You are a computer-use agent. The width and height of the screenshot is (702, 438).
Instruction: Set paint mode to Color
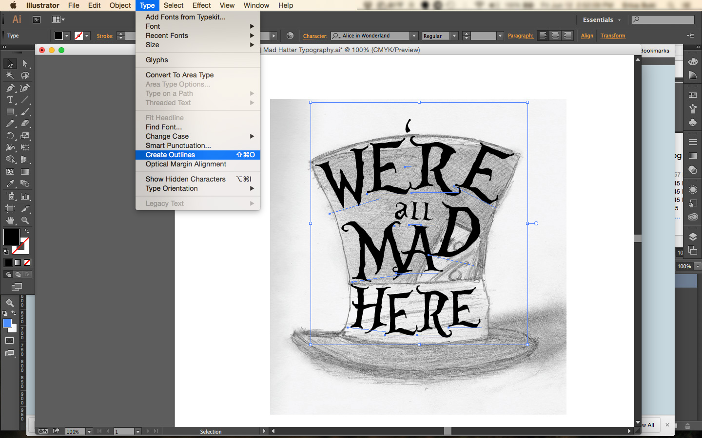[8, 262]
